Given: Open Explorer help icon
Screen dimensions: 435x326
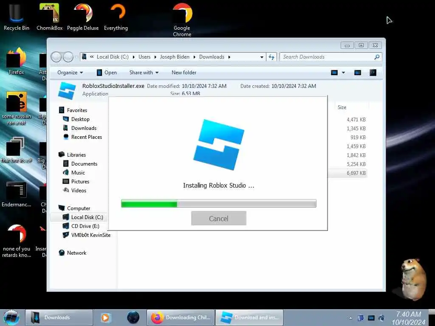Looking at the screenshot, I should (373, 73).
